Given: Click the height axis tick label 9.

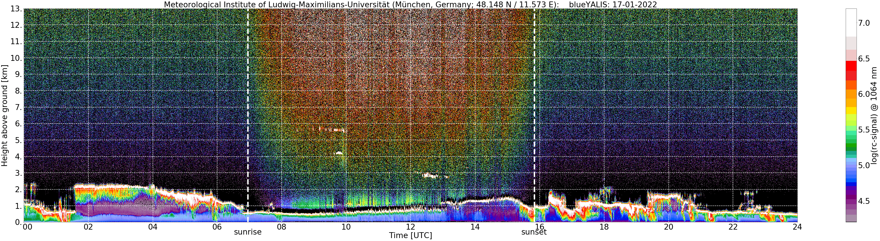Looking at the screenshot, I should coord(18,74).
